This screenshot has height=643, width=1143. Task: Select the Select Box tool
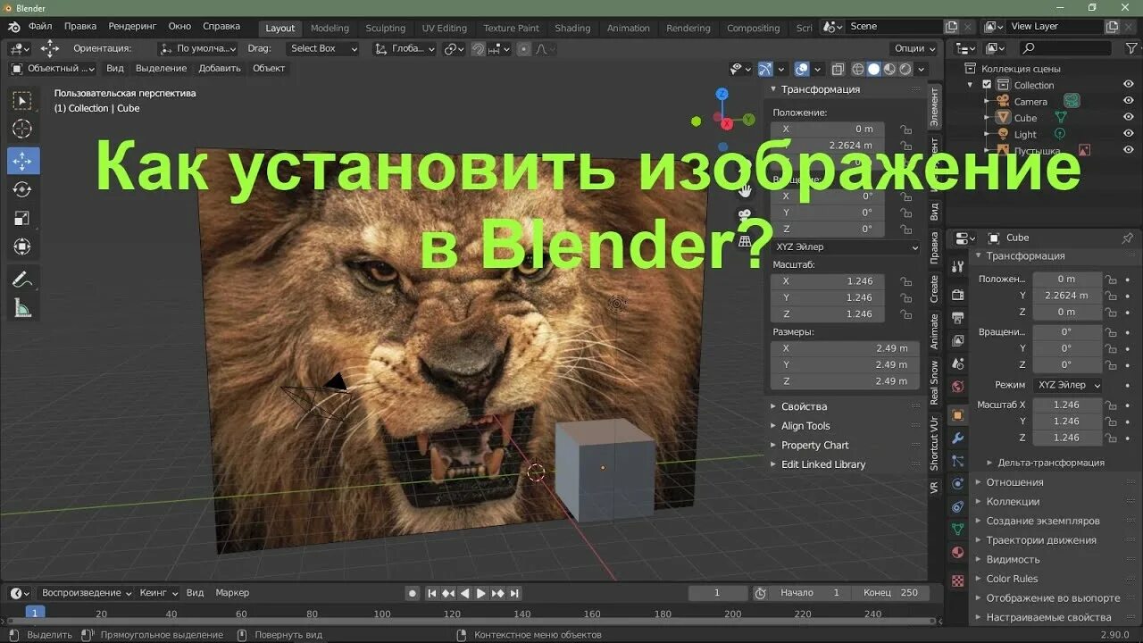[22, 101]
